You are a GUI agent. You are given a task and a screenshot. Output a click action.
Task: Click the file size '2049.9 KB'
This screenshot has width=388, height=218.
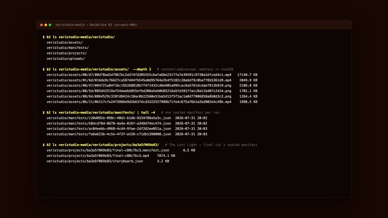tap(248, 80)
